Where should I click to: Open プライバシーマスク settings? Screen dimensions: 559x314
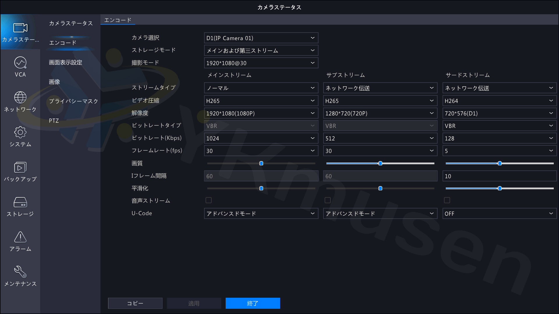point(73,101)
